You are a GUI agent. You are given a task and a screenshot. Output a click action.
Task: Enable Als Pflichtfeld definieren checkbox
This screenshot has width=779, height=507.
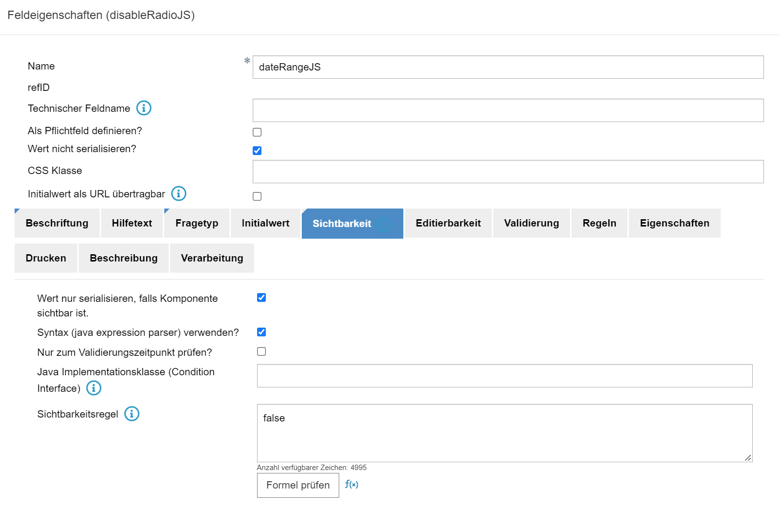pyautogui.click(x=257, y=132)
